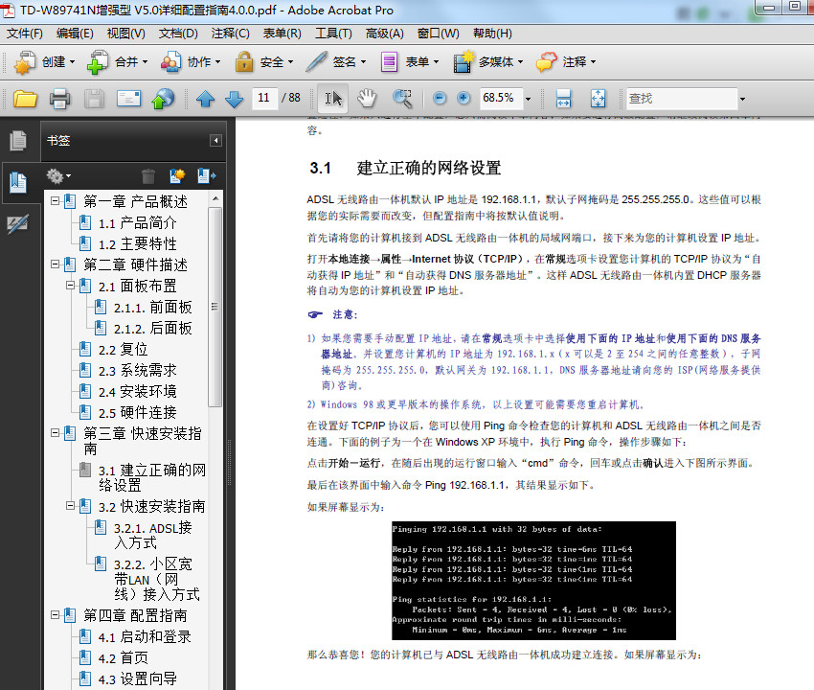Click the New Bookmark icon

177,176
